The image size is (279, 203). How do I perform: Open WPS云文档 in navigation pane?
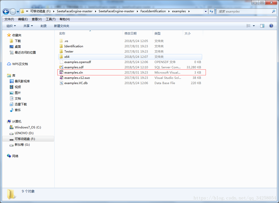(20, 64)
